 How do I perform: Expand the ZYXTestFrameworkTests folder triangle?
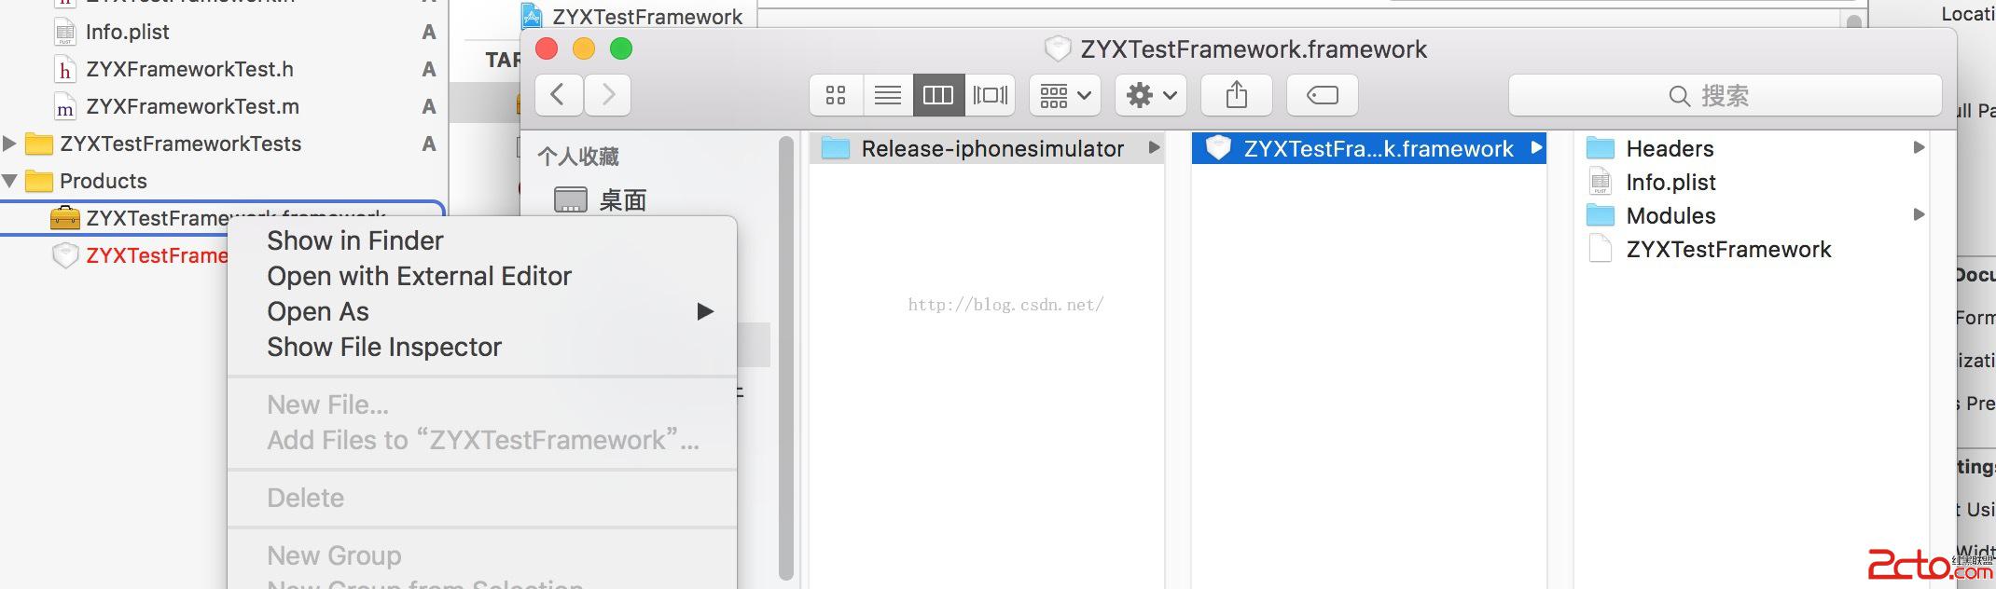point(10,144)
